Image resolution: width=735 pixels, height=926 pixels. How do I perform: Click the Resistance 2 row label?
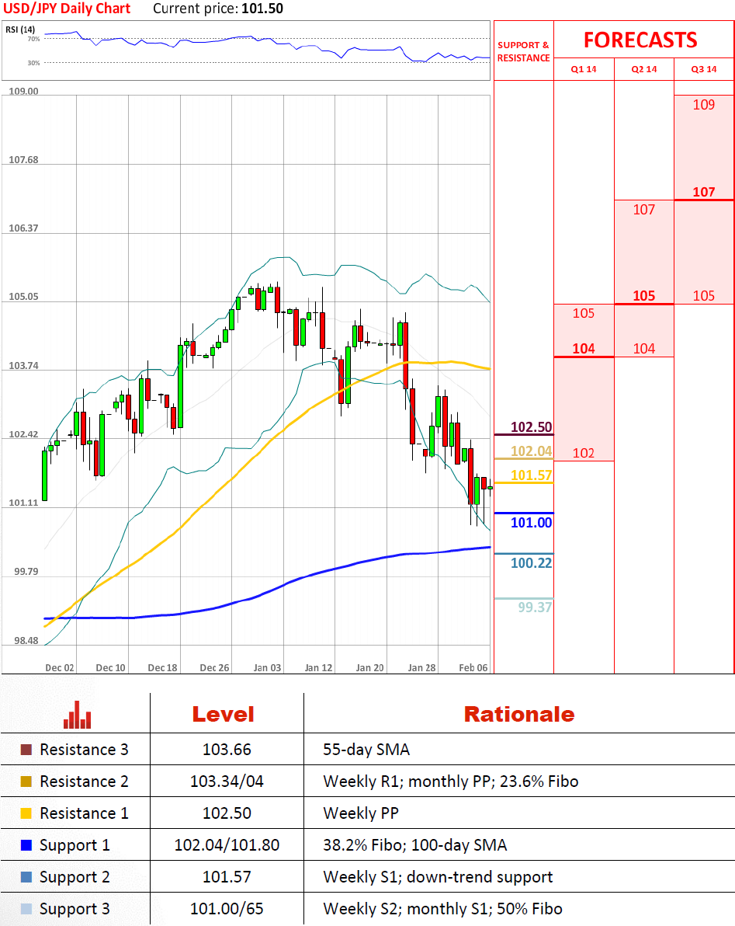point(84,782)
